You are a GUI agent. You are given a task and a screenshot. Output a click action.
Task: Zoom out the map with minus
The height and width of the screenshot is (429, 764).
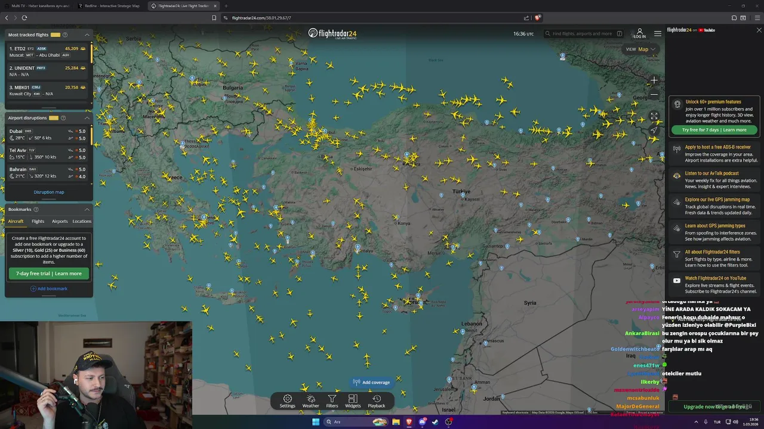point(654,94)
